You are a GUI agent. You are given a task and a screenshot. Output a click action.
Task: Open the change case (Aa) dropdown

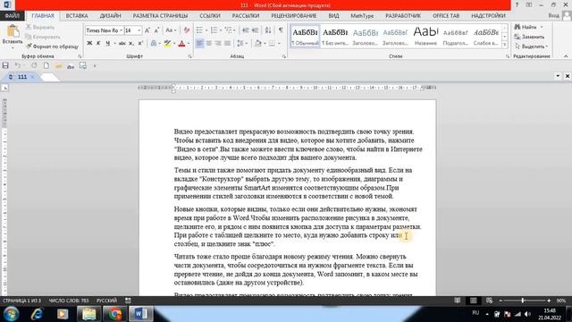click(171, 30)
